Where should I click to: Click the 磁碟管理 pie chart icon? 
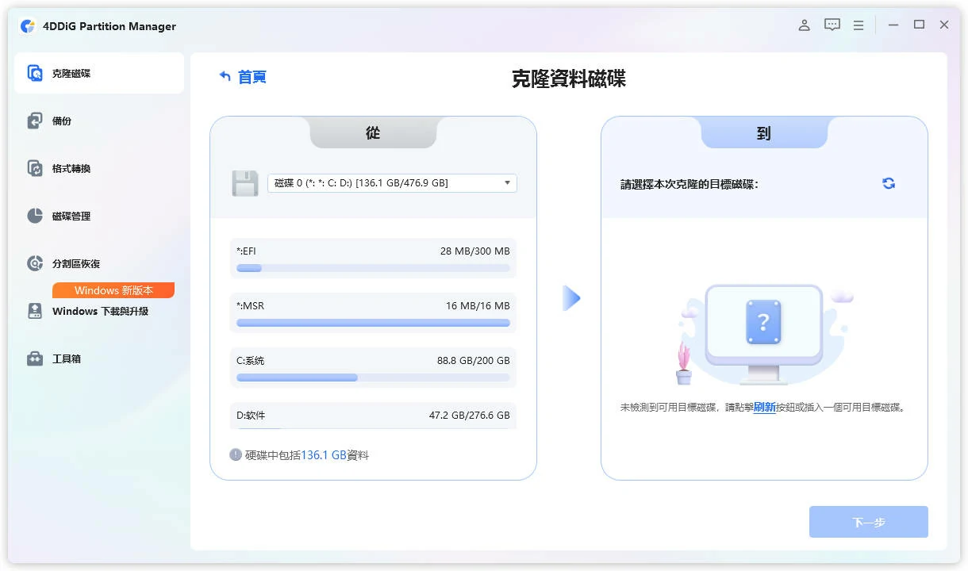[35, 216]
